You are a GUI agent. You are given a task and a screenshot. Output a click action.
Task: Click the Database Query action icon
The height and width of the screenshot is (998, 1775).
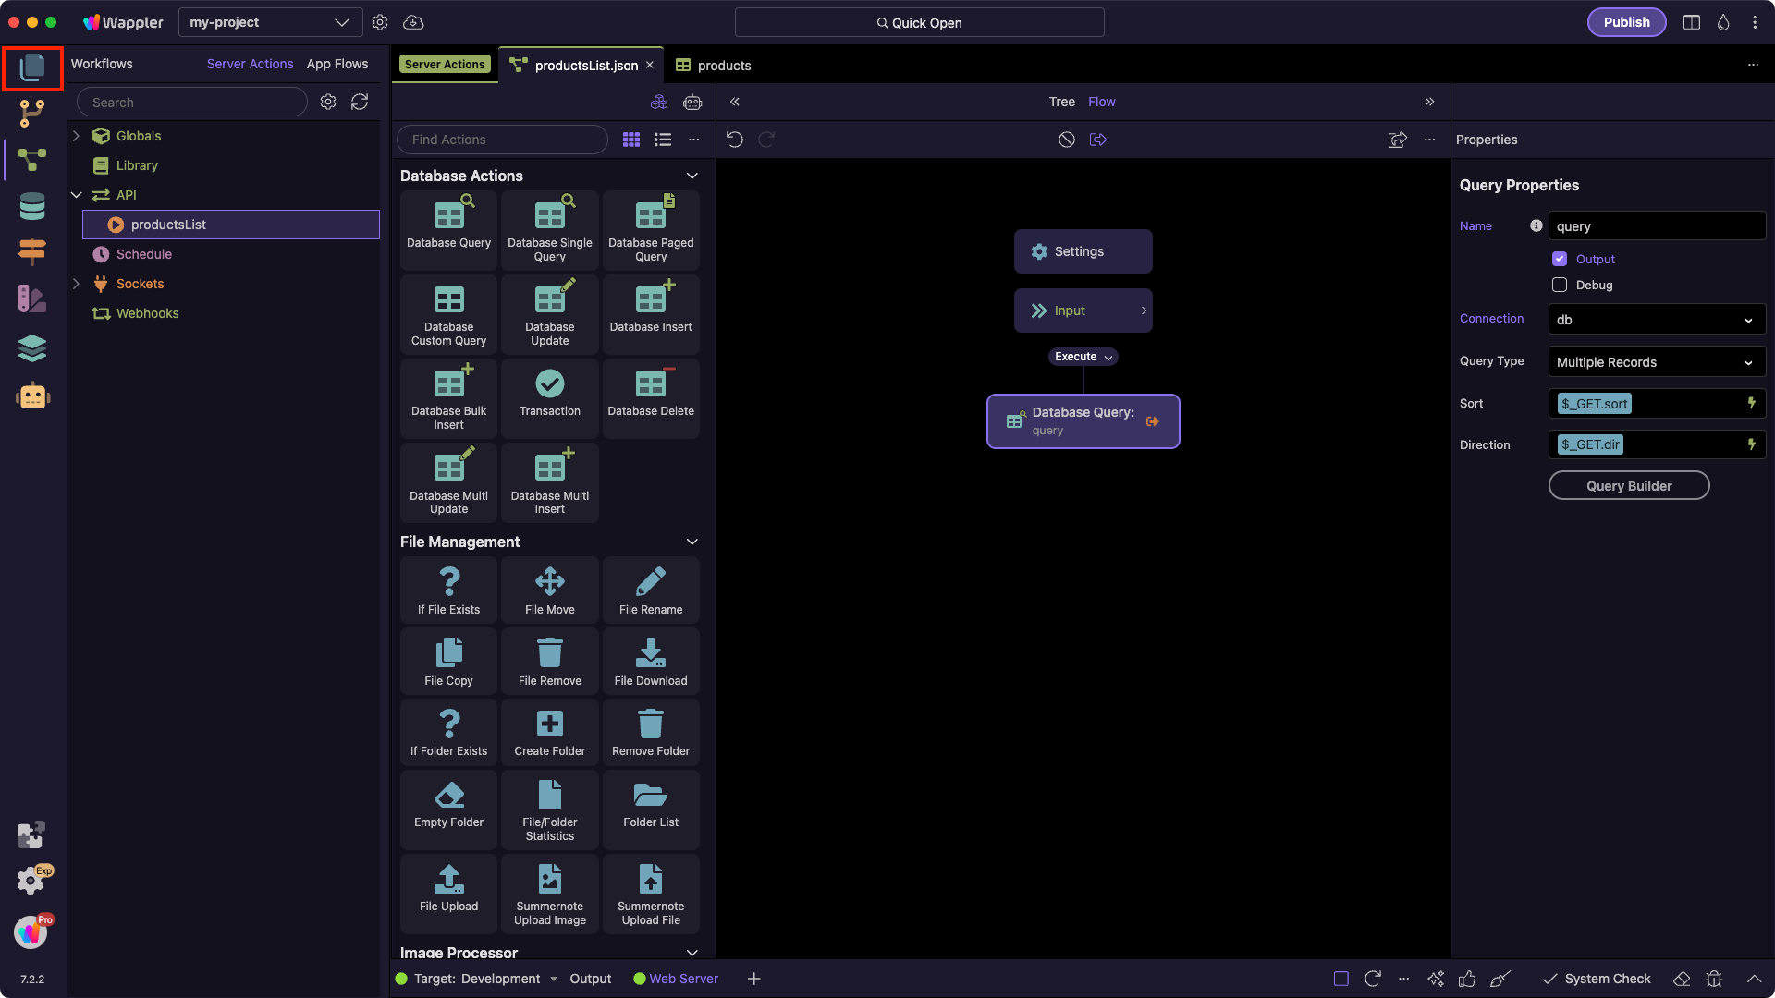[448, 217]
